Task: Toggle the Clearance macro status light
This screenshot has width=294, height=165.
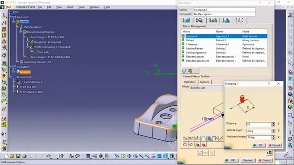Action: [x=183, y=44]
